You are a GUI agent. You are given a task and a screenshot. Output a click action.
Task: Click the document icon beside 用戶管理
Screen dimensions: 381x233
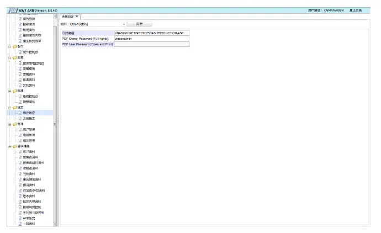tap(20, 129)
